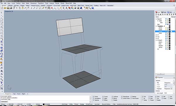Click Zoom Extents icon
The width and height of the screenshot is (176, 106).
coord(40,8)
